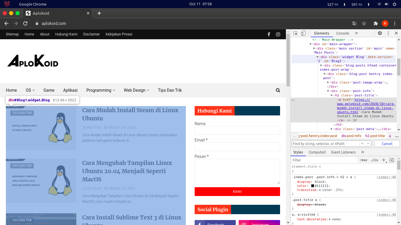The image size is (401, 225).
Task: Show more DevTools panels via top chevron
Action: coord(356,33)
